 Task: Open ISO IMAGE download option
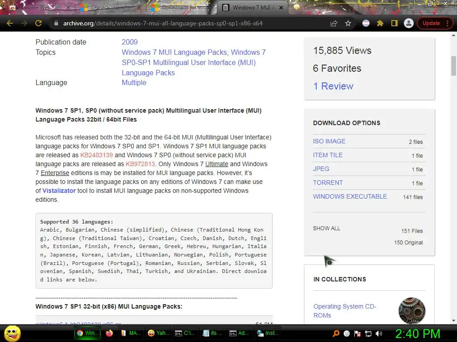click(329, 141)
